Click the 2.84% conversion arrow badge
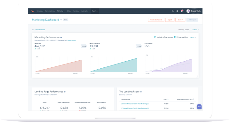 point(84,46)
